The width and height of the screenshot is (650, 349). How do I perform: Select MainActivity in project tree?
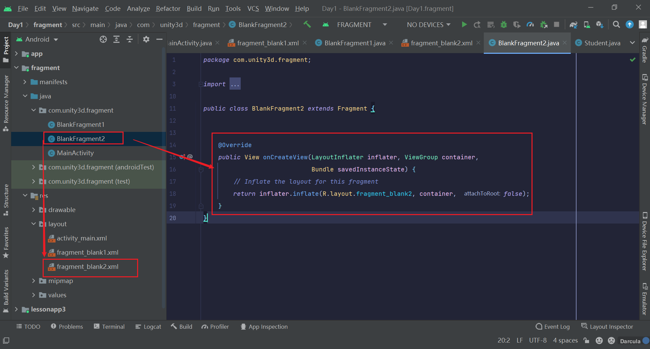click(x=75, y=153)
